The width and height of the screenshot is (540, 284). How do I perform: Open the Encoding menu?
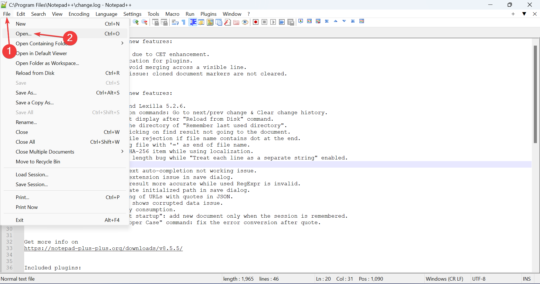coord(79,14)
